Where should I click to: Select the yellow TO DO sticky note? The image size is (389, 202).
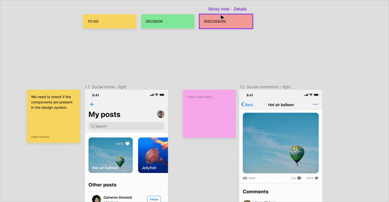click(x=109, y=21)
